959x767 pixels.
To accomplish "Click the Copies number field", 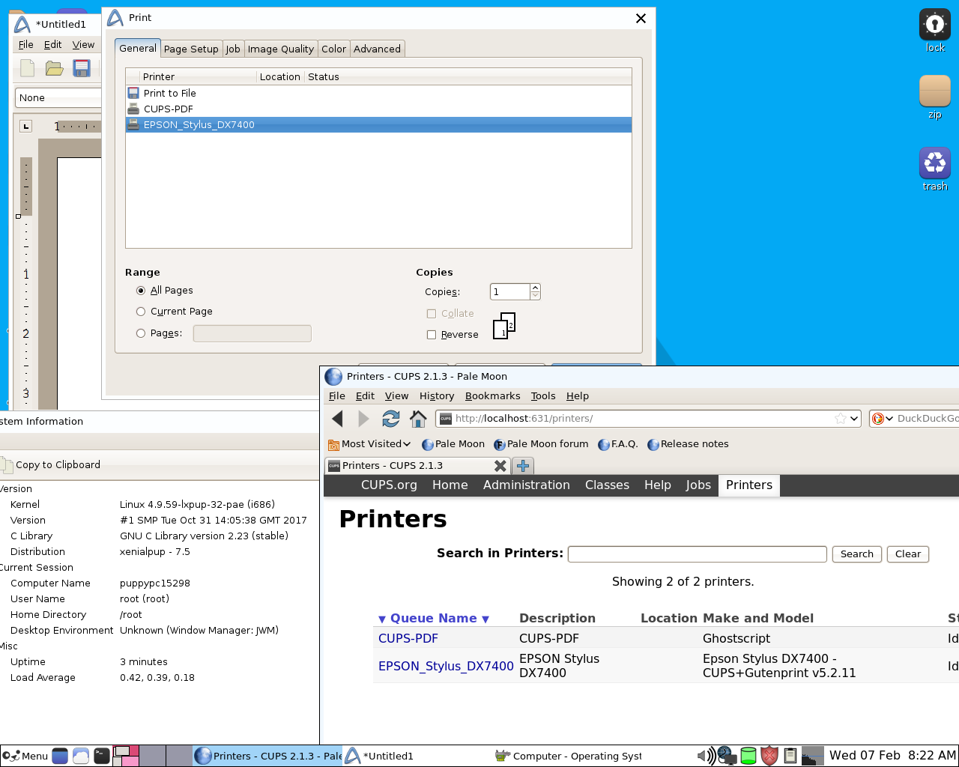I will [x=510, y=292].
